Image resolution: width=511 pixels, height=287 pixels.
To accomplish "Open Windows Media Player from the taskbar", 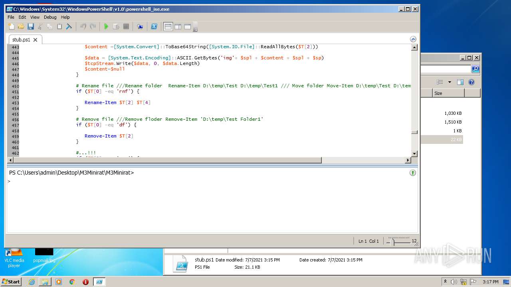I will [x=59, y=281].
